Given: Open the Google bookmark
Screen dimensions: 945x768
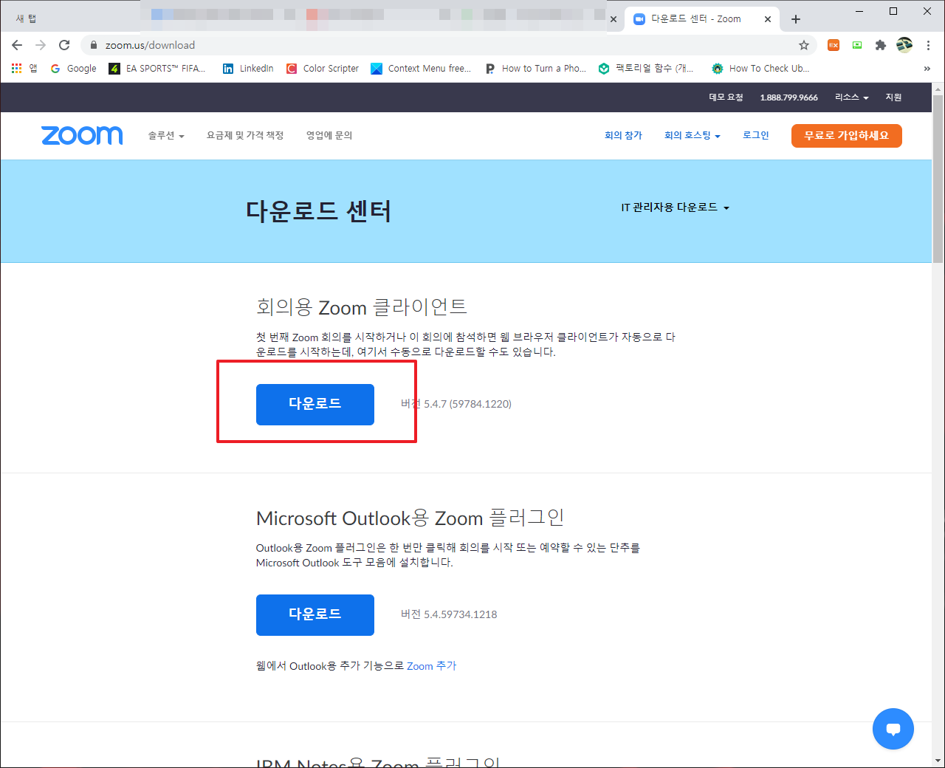Looking at the screenshot, I should tap(74, 68).
